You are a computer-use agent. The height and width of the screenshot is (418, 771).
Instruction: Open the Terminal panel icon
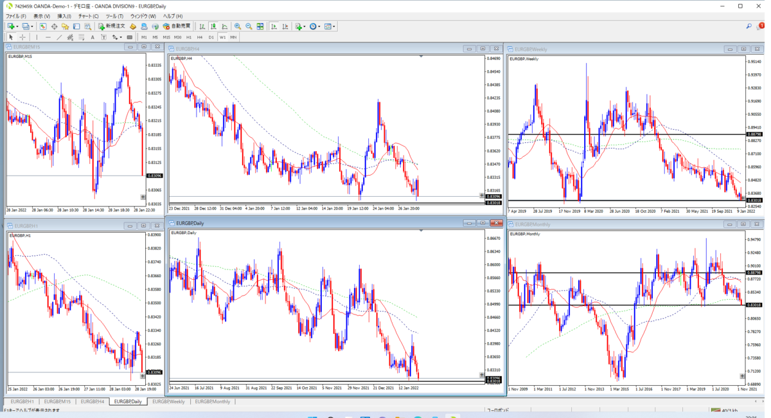[x=76, y=26]
